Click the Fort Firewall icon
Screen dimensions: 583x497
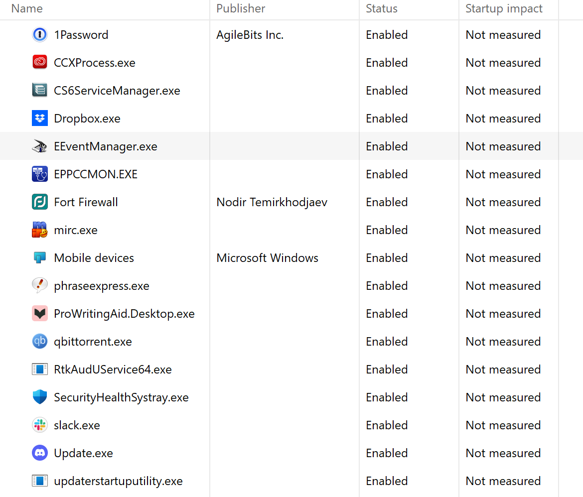tap(39, 202)
